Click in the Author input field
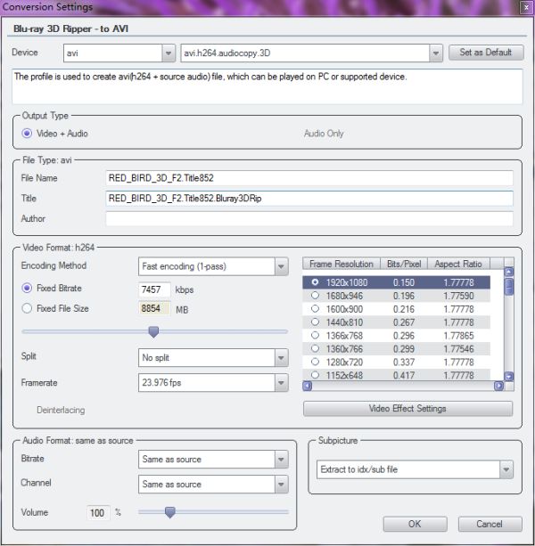Screen dimensions: 535x546 pyautogui.click(x=309, y=219)
